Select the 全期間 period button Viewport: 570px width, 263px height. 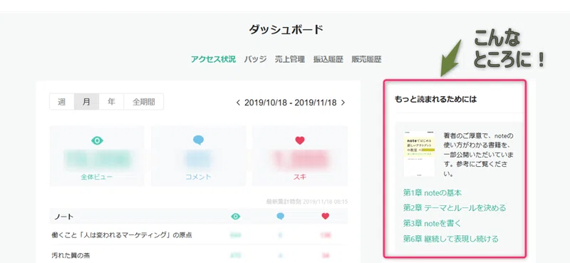coord(144,102)
